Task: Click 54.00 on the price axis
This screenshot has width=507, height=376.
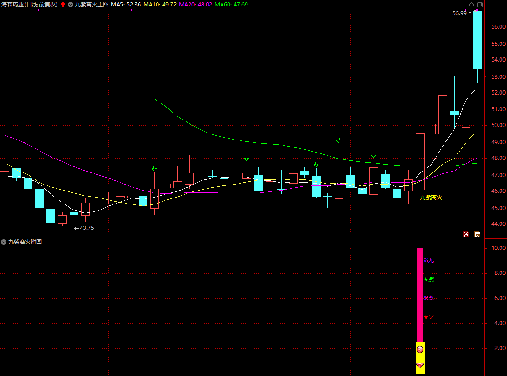Action: (498, 59)
